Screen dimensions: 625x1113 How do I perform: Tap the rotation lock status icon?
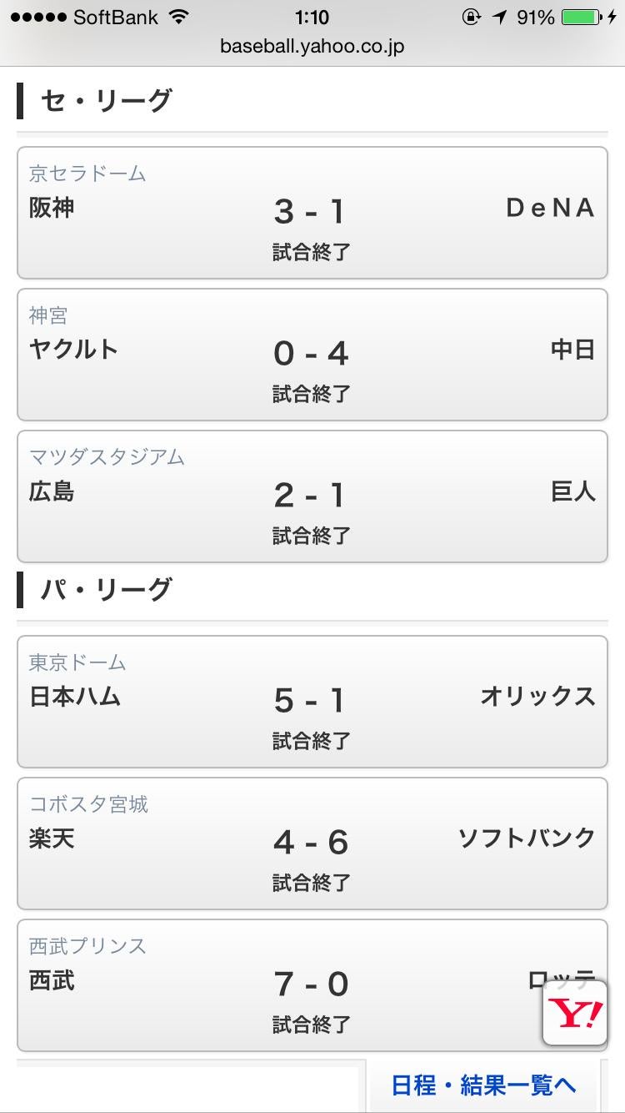coord(472,17)
